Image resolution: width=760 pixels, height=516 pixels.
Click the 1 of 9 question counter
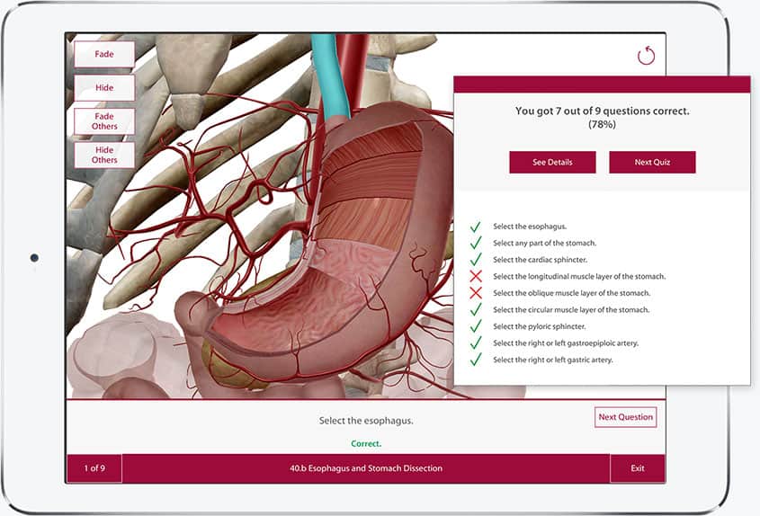tap(94, 468)
